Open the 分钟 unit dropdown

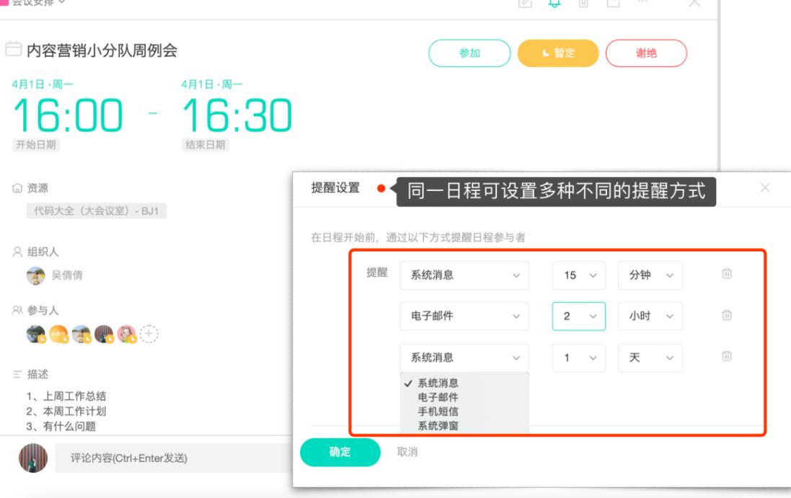[x=650, y=275]
